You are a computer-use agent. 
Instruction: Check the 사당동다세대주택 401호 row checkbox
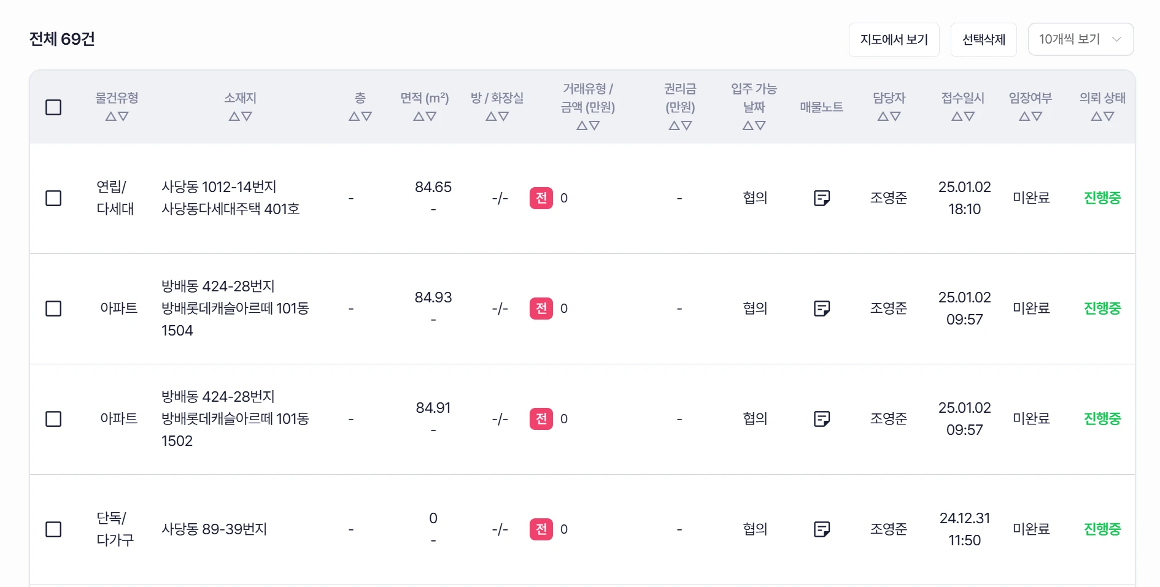coord(53,198)
